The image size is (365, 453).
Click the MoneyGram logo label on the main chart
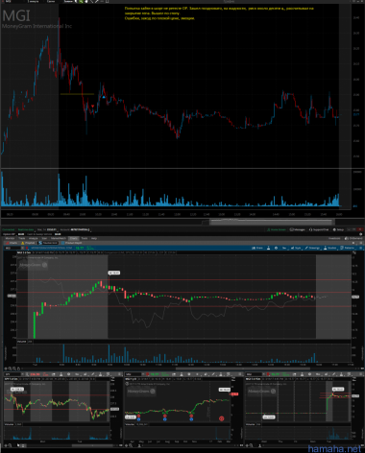click(34, 265)
